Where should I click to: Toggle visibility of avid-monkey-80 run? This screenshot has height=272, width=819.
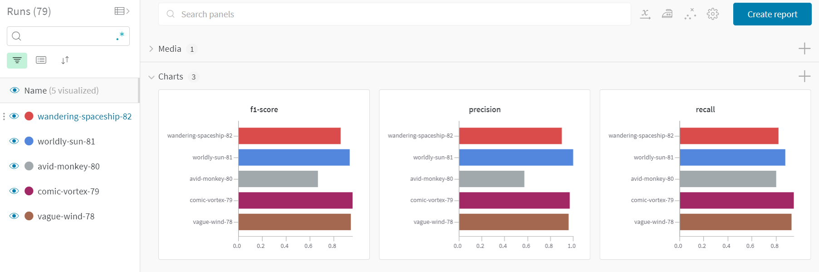[14, 166]
